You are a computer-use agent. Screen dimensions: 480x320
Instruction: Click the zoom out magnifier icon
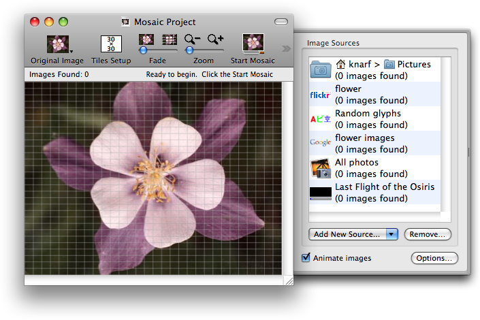192,39
